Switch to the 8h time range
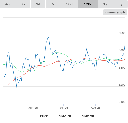The width and height of the screenshot is (128, 123). pos(23,4)
